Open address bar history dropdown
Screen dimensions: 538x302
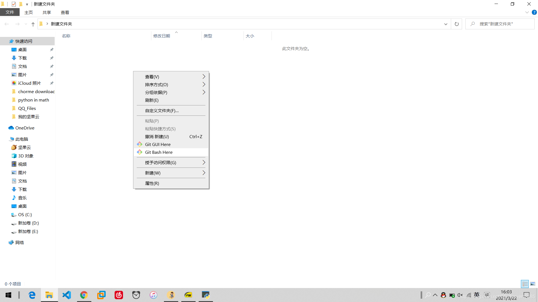click(446, 24)
